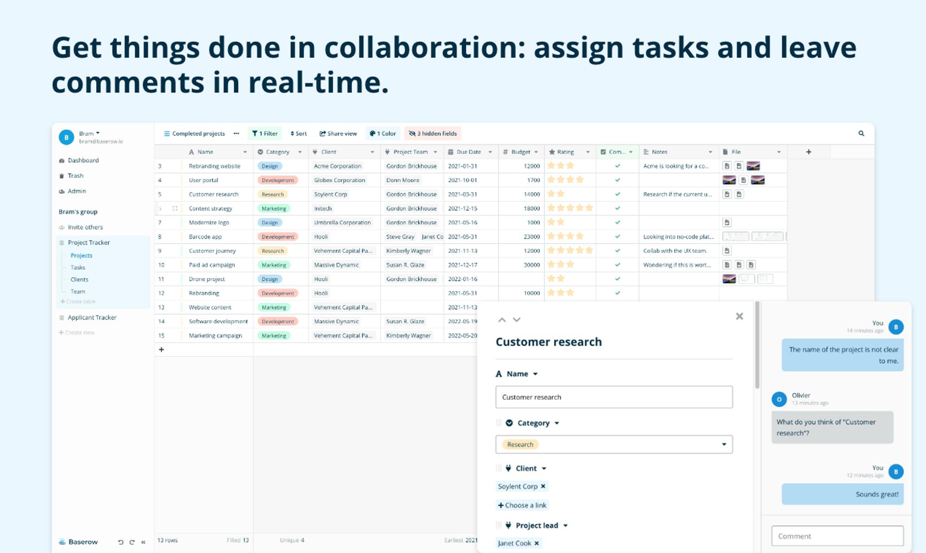Image resolution: width=926 pixels, height=553 pixels.
Task: Click the 1 Filter button
Action: pyautogui.click(x=265, y=133)
